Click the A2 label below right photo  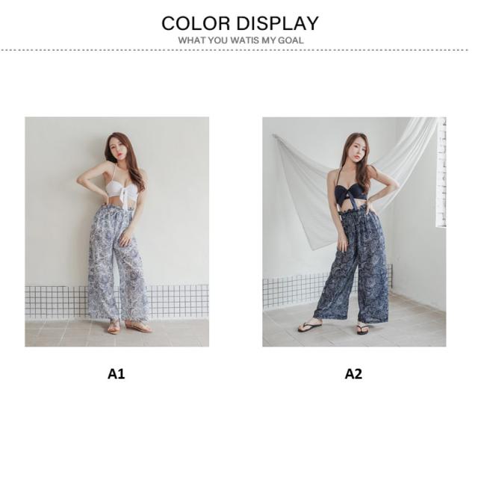[x=353, y=373]
